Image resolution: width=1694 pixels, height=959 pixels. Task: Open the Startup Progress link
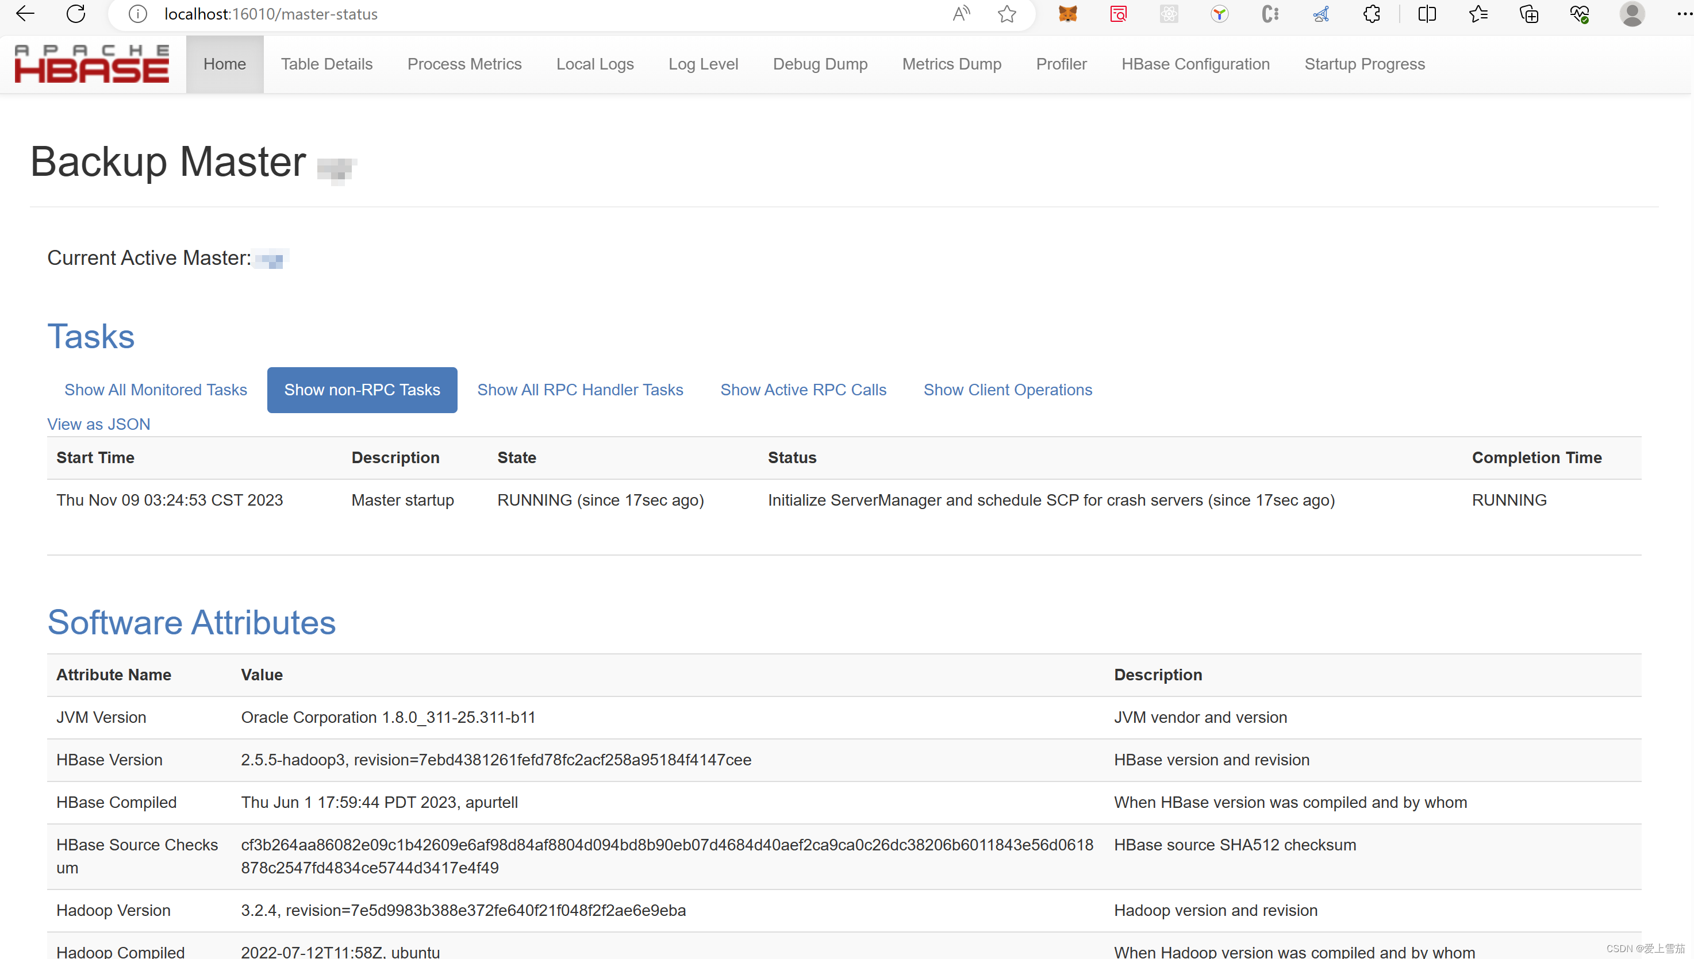coord(1364,64)
